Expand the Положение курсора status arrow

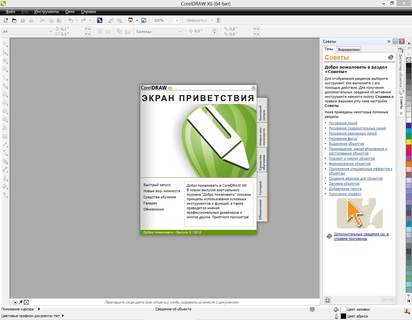point(39,309)
